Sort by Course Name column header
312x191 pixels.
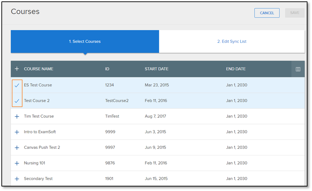tap(39, 69)
